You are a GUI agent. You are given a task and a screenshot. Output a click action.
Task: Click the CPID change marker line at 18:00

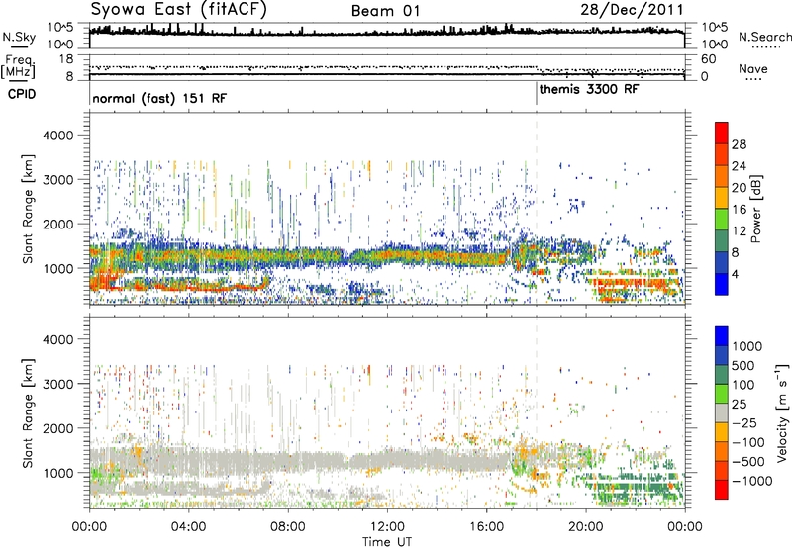[537, 94]
